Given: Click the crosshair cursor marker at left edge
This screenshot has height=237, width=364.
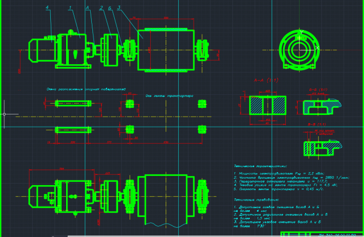Looking at the screenshot, I should tap(4, 114).
